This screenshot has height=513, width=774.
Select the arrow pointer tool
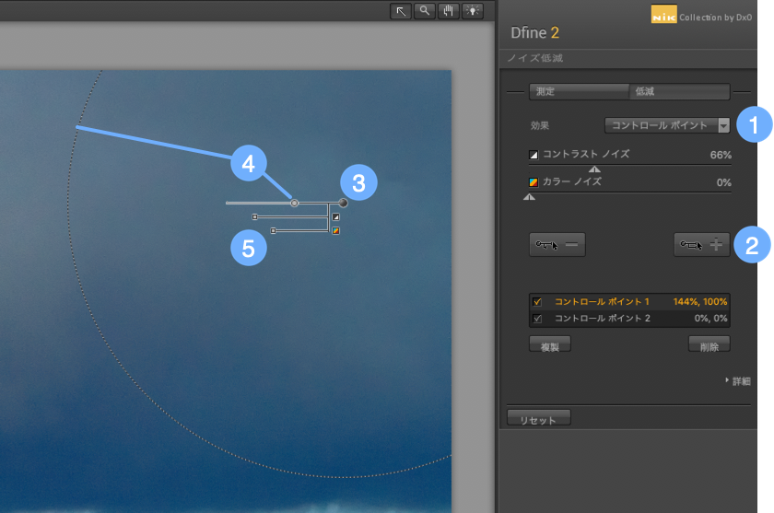point(401,11)
